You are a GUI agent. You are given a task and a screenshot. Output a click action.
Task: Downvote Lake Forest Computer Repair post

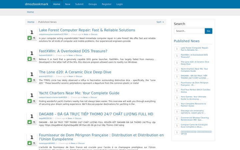[34, 38]
